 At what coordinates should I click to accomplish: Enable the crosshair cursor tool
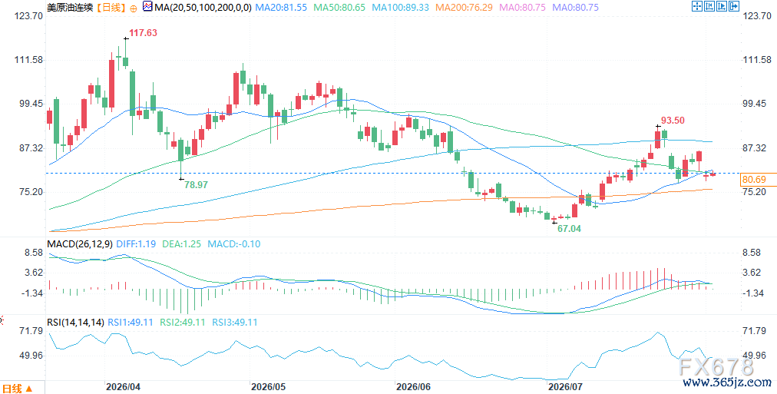(x=697, y=6)
